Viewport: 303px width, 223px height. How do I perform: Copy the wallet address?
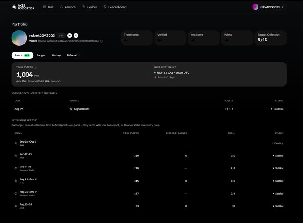(102, 41)
